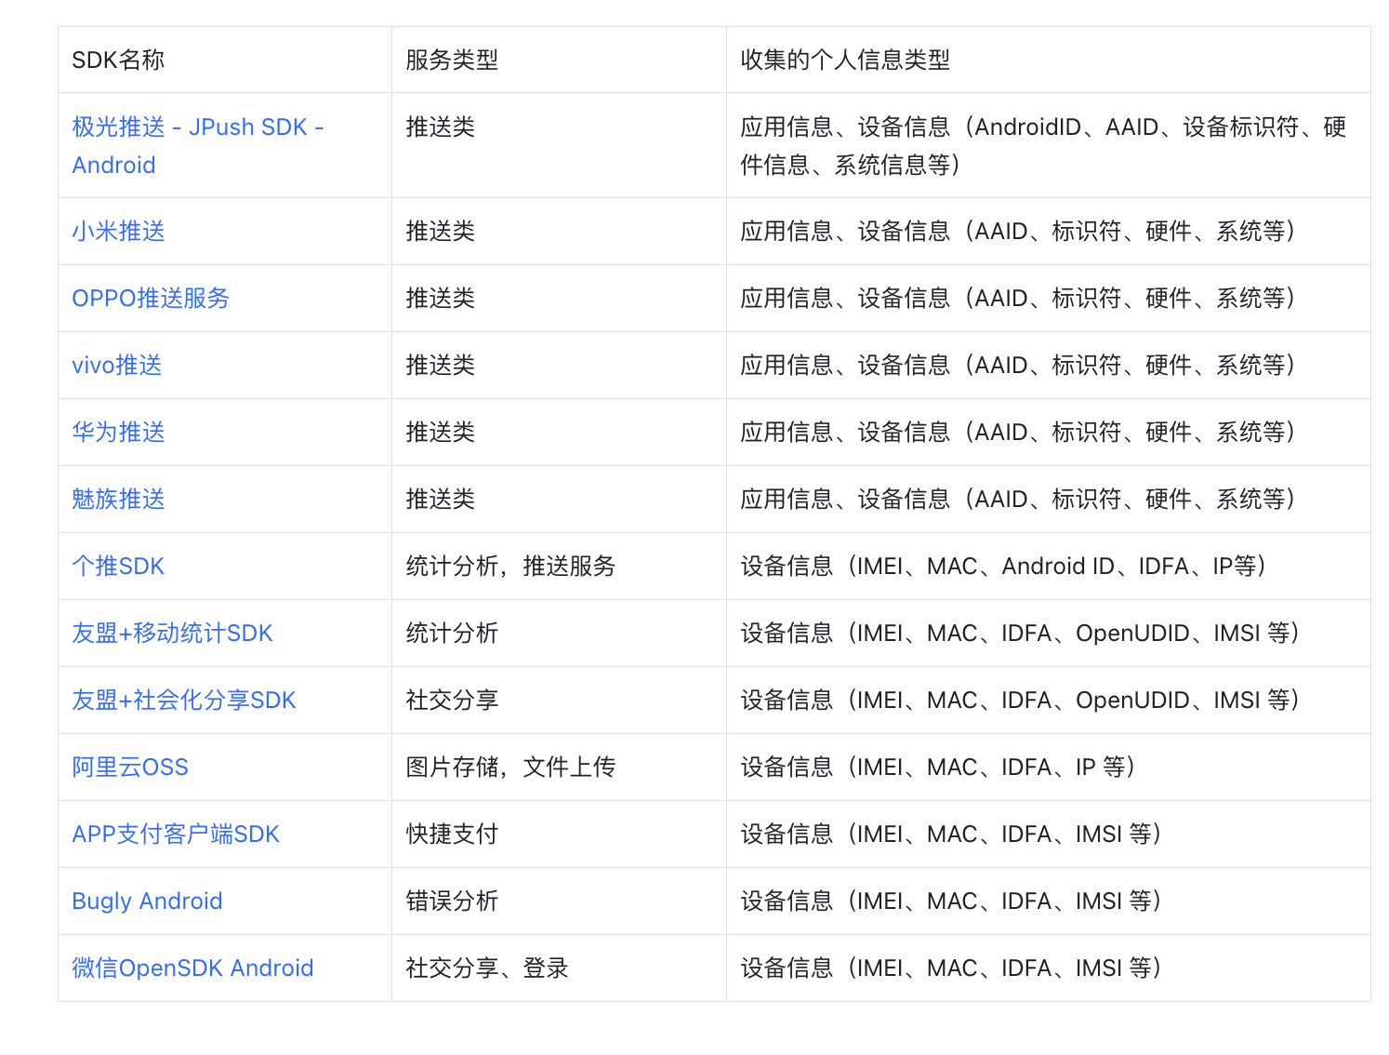Image resolution: width=1389 pixels, height=1055 pixels.
Task: Click collected info cell in 友盟+移动统计SDK row
Action: click(1048, 633)
